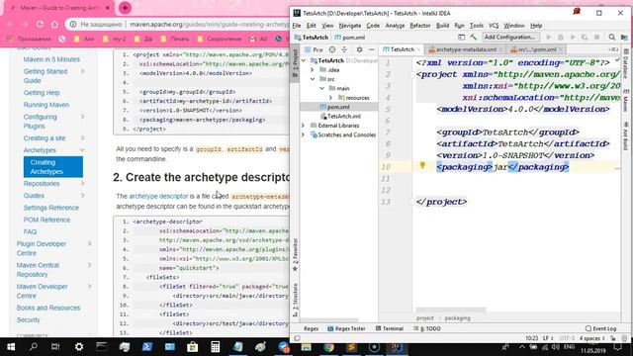Open Task View on taskbar
This screenshot has width=633, height=356.
55,347
